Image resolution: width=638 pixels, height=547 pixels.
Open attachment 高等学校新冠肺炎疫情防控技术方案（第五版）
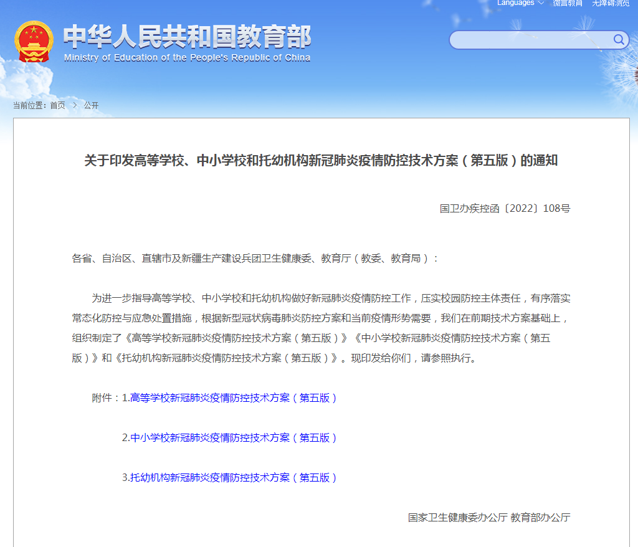click(233, 397)
